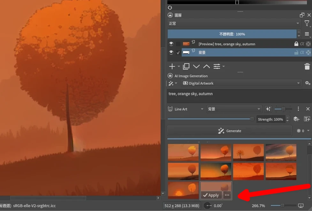Click the Strength slider track

click(209, 119)
